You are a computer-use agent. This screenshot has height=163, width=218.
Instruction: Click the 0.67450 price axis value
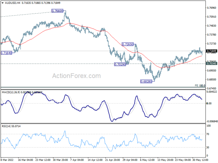pyautogui.click(x=211, y=88)
